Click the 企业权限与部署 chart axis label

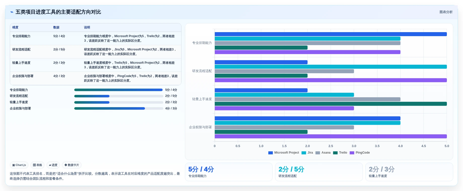[201, 127]
